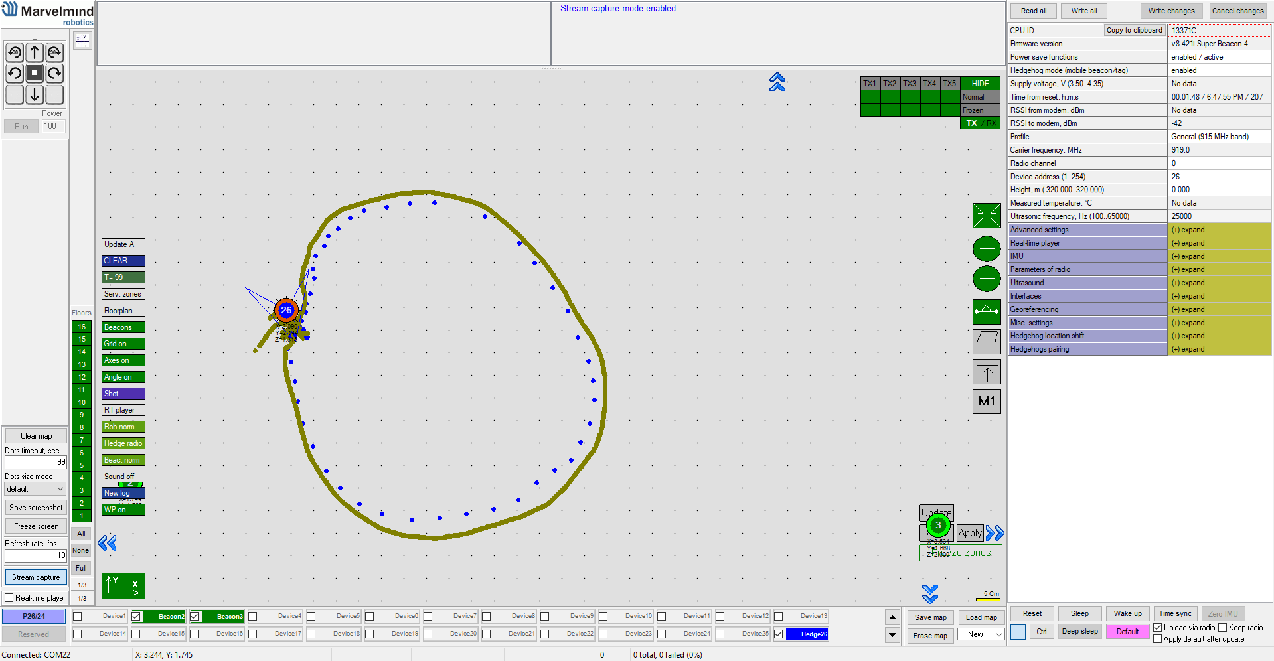Select floor 16 in the Floors list

(82, 327)
